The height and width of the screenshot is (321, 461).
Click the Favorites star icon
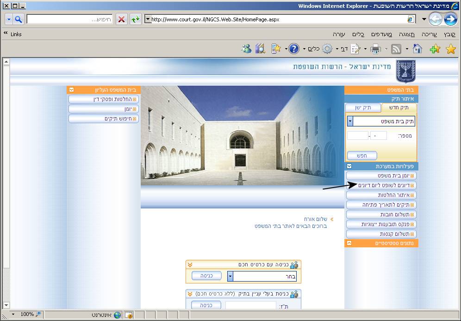pos(450,49)
